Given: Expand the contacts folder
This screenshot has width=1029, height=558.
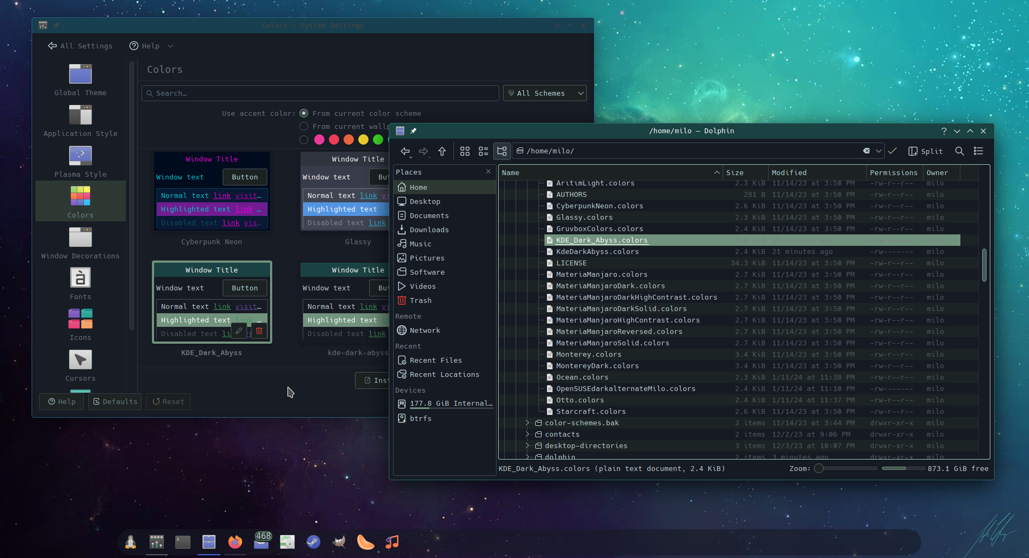Looking at the screenshot, I should pos(527,434).
